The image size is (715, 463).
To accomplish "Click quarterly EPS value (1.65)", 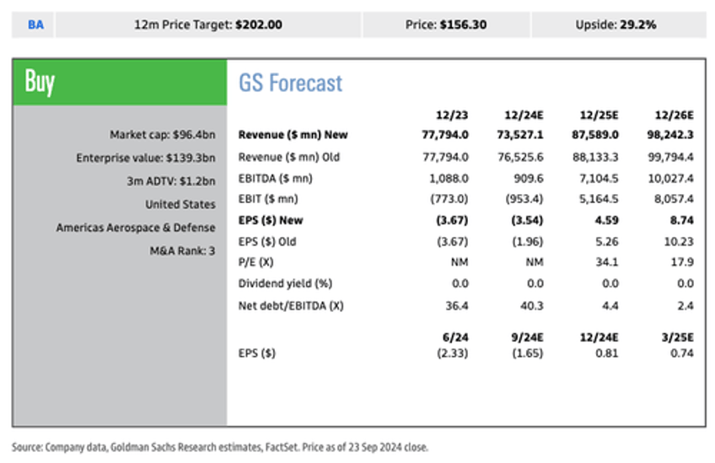I will [528, 353].
